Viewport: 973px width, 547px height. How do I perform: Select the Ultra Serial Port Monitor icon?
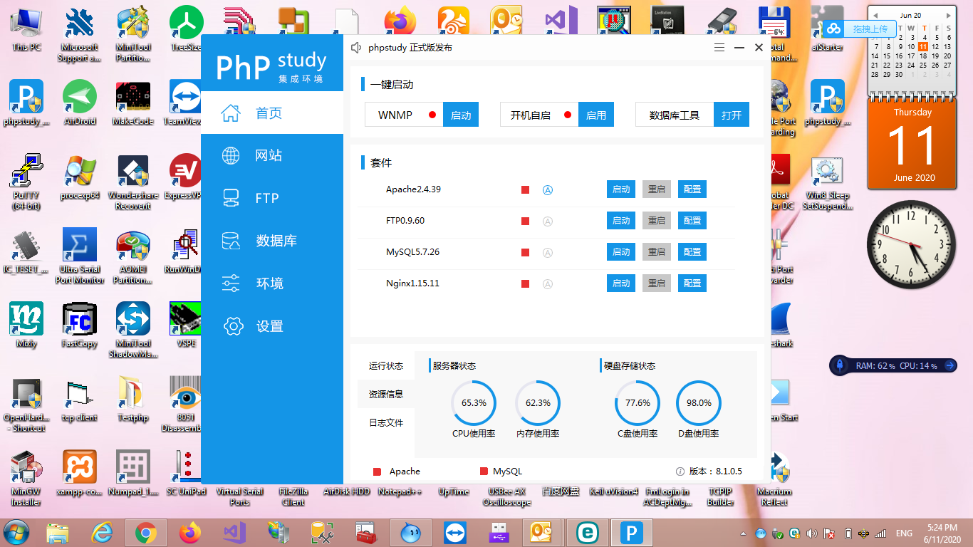80,255
